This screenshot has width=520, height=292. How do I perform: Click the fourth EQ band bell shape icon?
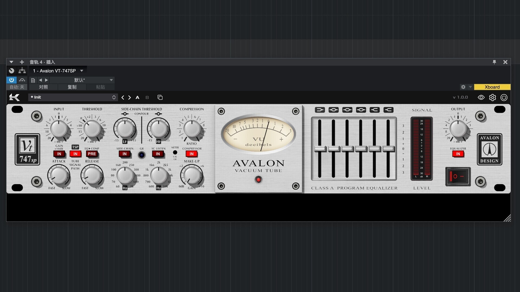point(361,110)
